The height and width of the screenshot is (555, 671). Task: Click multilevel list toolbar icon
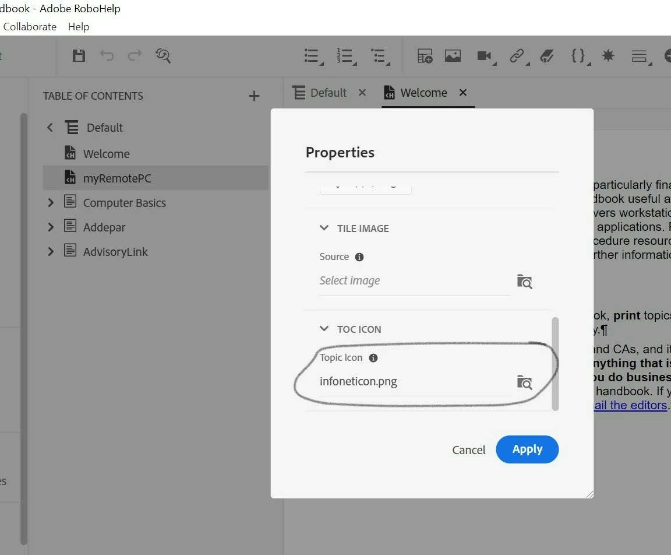pos(380,56)
